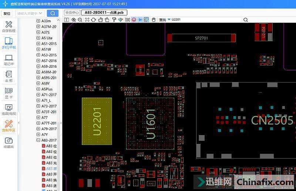
Task: Open the 自学教程 tools section
Action: pos(9,27)
